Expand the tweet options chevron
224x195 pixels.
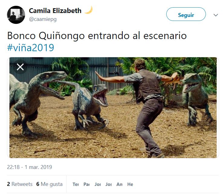[216, 15]
